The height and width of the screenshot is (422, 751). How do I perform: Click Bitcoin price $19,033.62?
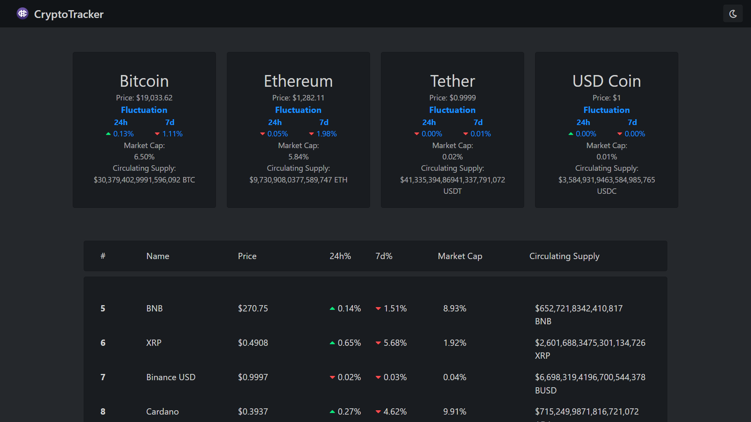pos(154,98)
